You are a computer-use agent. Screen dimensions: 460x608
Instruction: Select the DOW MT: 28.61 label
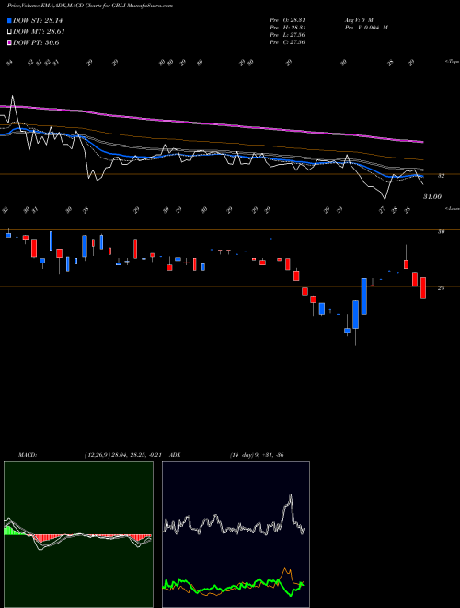point(39,32)
